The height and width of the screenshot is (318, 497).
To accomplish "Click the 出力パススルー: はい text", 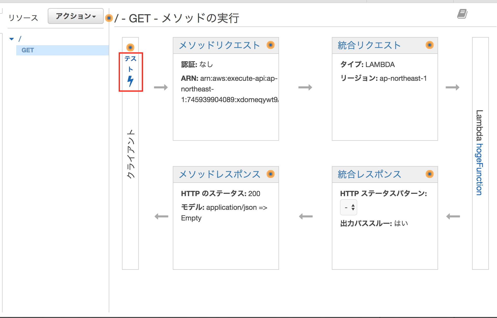I will point(374,224).
